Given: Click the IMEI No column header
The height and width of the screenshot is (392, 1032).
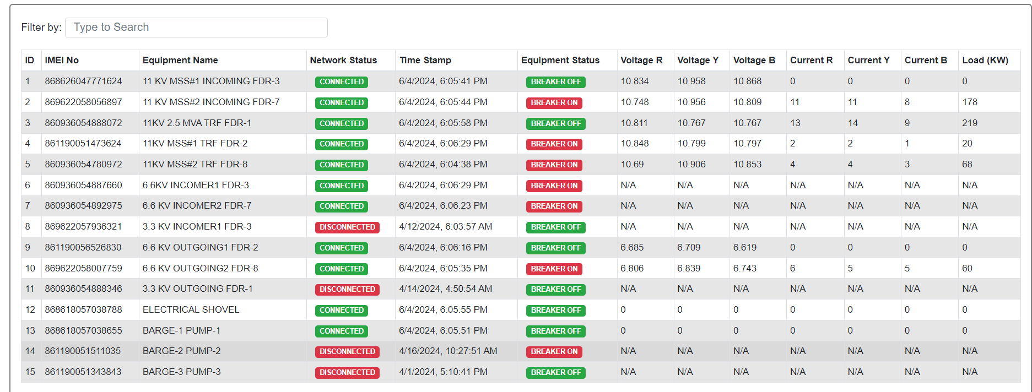Looking at the screenshot, I should click(x=62, y=61).
